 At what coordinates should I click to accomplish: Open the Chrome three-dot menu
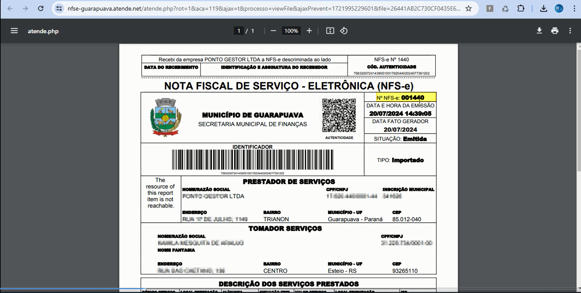[574, 9]
